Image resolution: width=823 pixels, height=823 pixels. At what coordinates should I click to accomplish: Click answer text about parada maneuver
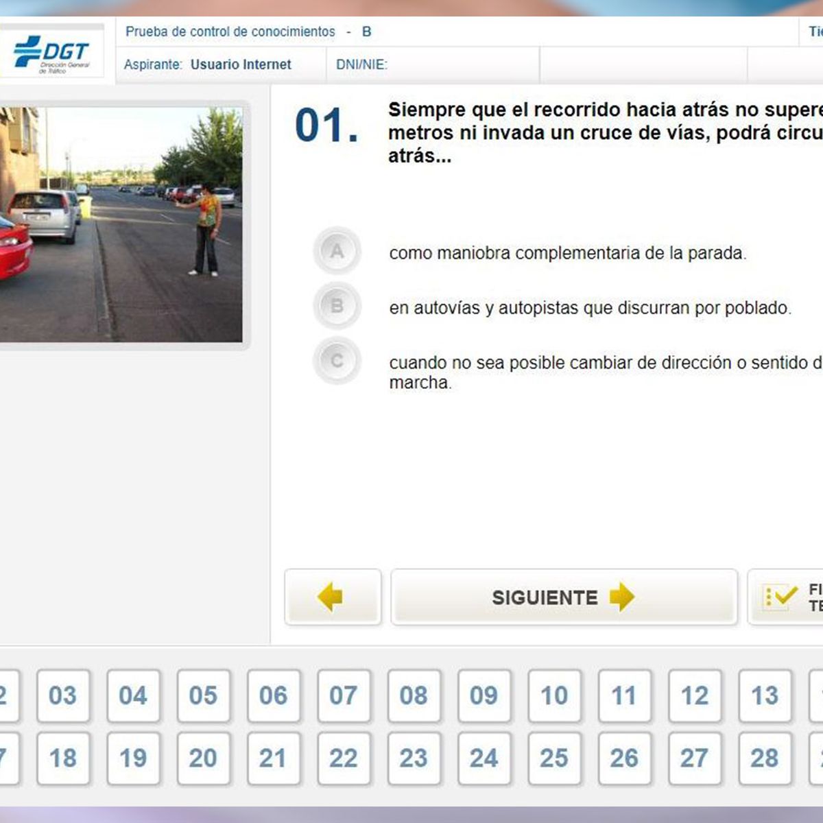click(567, 253)
